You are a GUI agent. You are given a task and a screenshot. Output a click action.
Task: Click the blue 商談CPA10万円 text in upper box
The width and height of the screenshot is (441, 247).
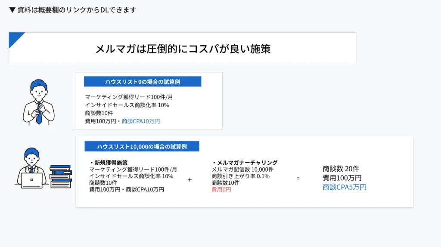click(141, 121)
